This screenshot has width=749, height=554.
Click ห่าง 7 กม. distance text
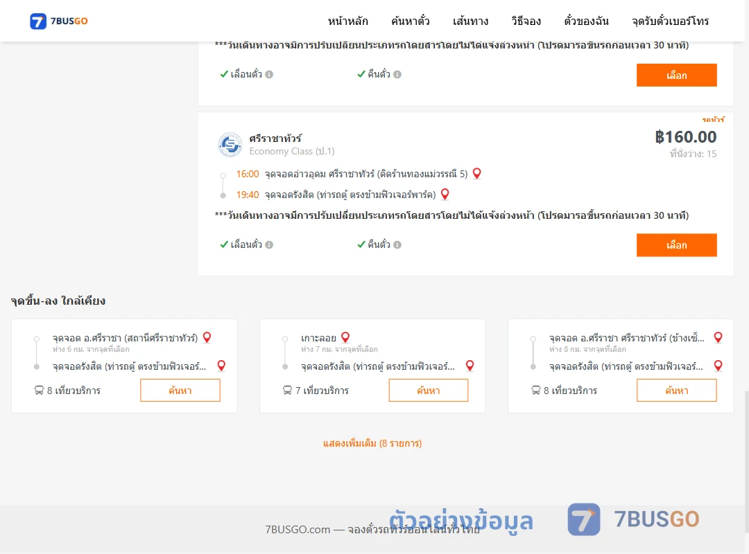tap(339, 349)
